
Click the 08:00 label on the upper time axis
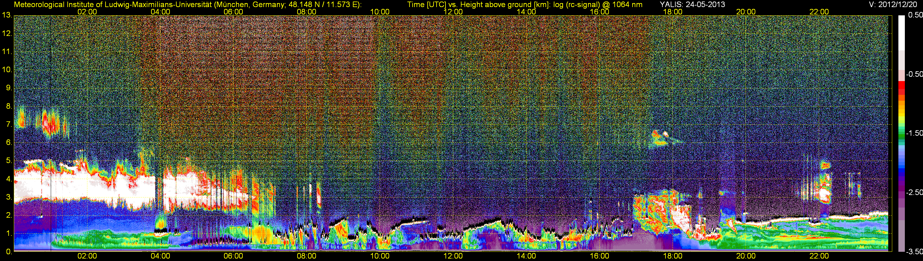[307, 12]
